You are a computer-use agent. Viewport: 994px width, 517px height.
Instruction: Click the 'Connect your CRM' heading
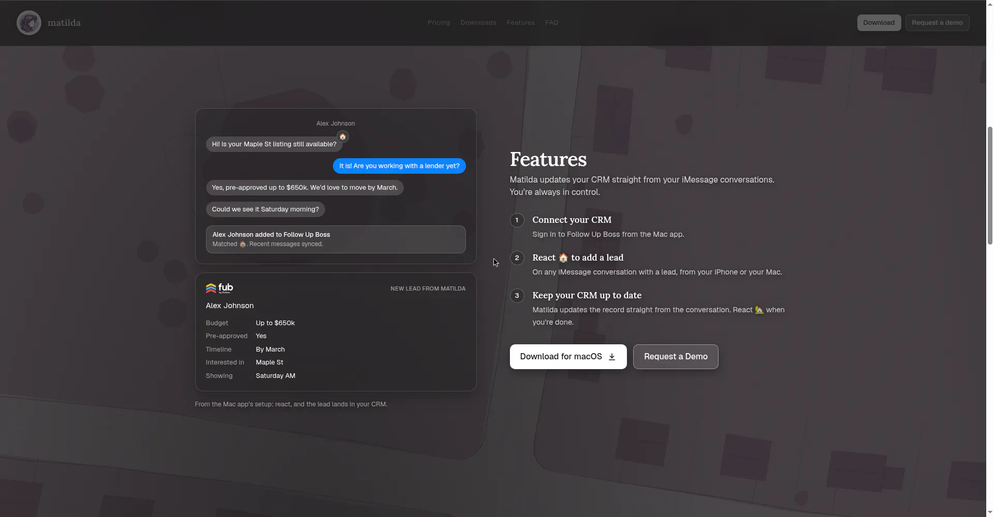572,220
